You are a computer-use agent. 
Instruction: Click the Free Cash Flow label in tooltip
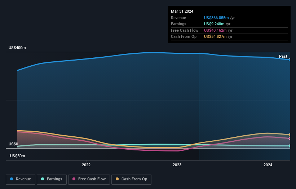pyautogui.click(x=185, y=30)
